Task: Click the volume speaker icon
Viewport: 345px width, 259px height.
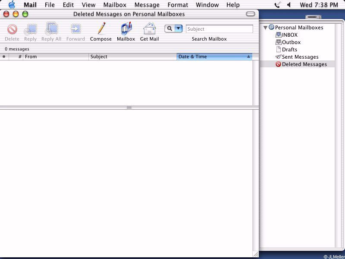Action: (x=289, y=5)
